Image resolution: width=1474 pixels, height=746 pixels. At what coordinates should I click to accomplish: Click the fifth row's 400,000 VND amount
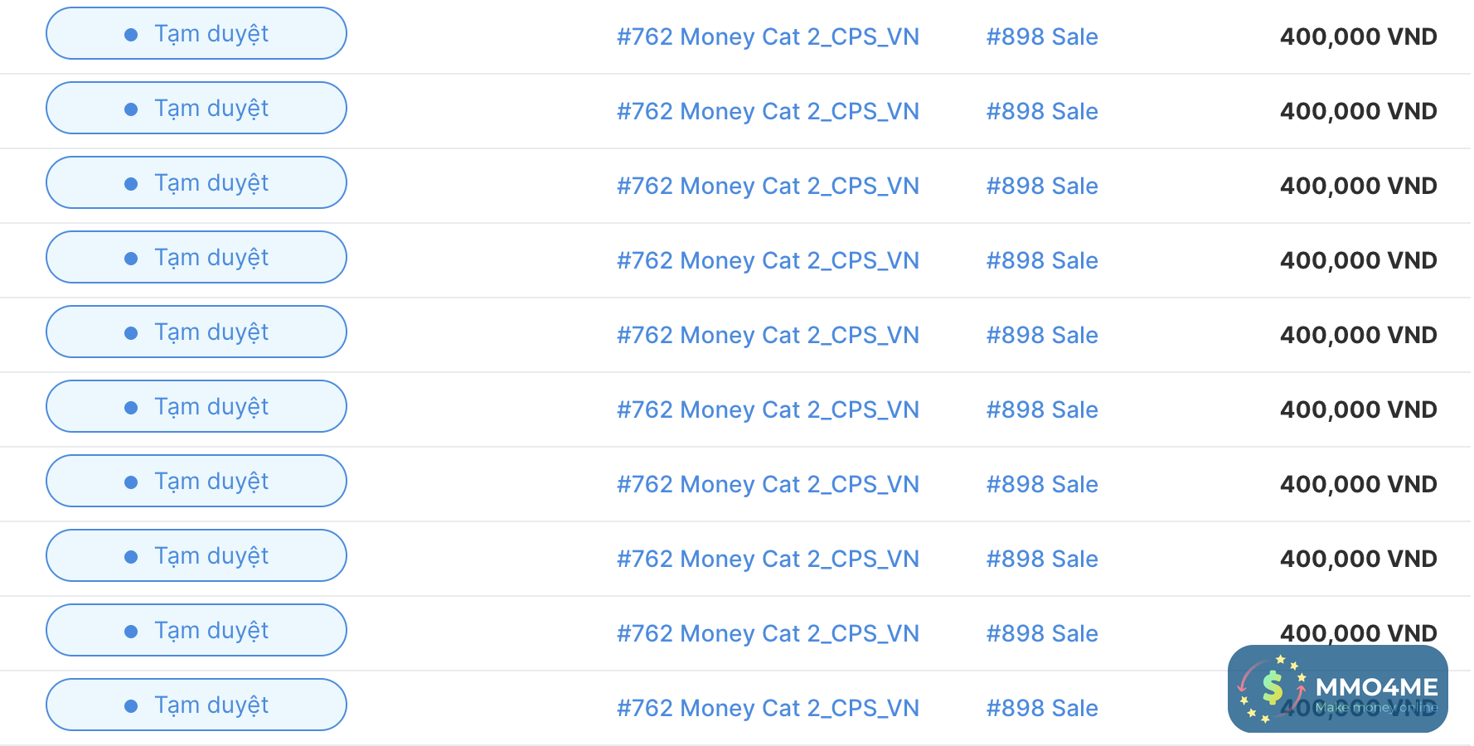1358,336
